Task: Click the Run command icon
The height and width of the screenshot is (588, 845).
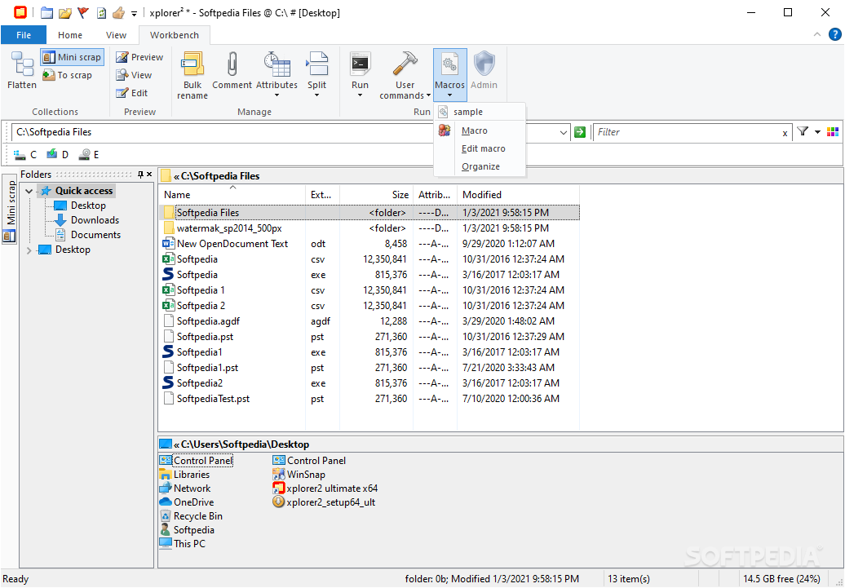Action: pyautogui.click(x=360, y=64)
